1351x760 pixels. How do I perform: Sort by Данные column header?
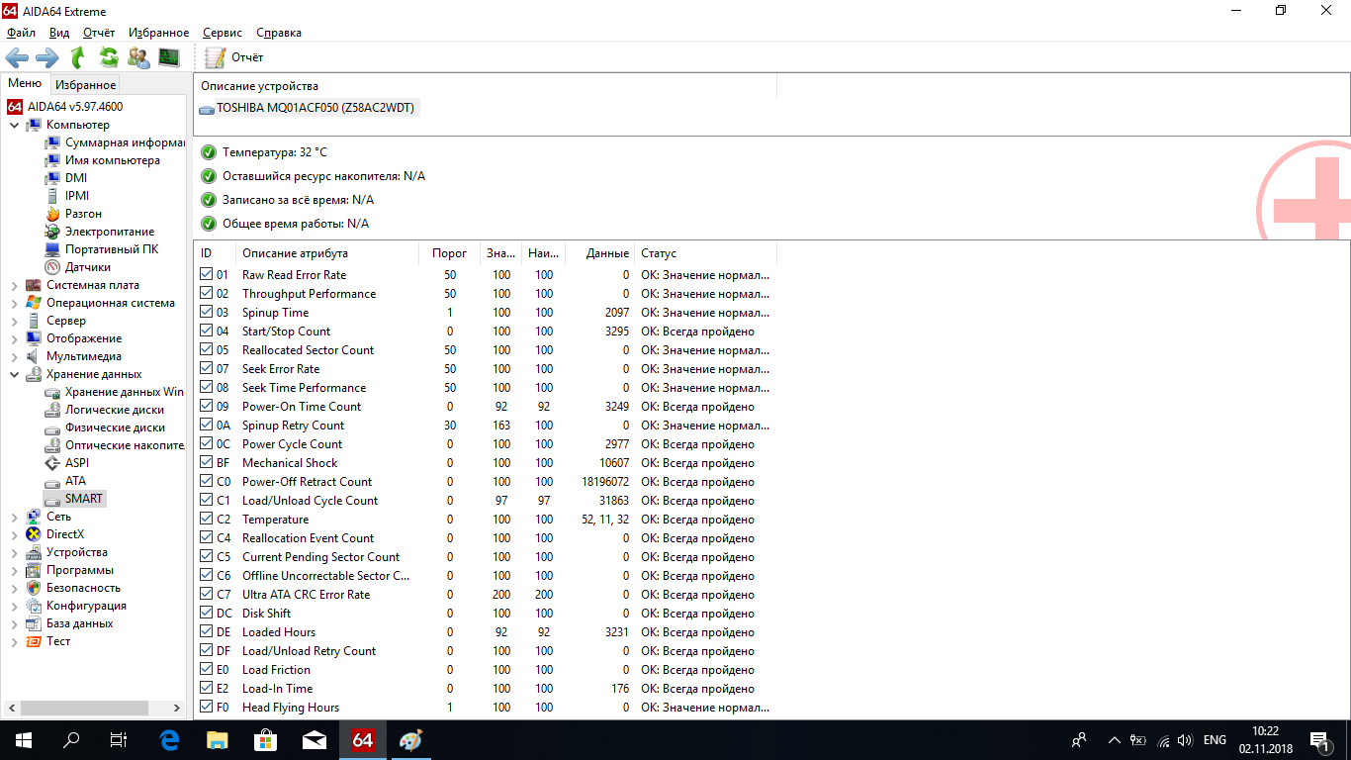pos(601,253)
